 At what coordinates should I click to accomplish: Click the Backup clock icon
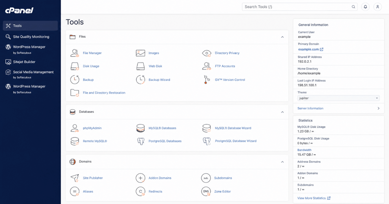click(75, 80)
